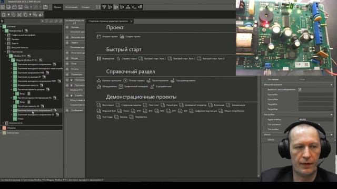Click the icon beside Быстрый старт. Урок 1
This screenshot has height=189, width=337.
pyautogui.click(x=141, y=58)
